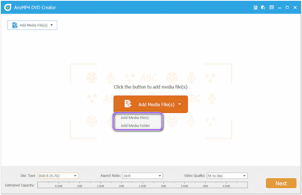
Task: Click the Disc Type label
Action: click(x=28, y=175)
